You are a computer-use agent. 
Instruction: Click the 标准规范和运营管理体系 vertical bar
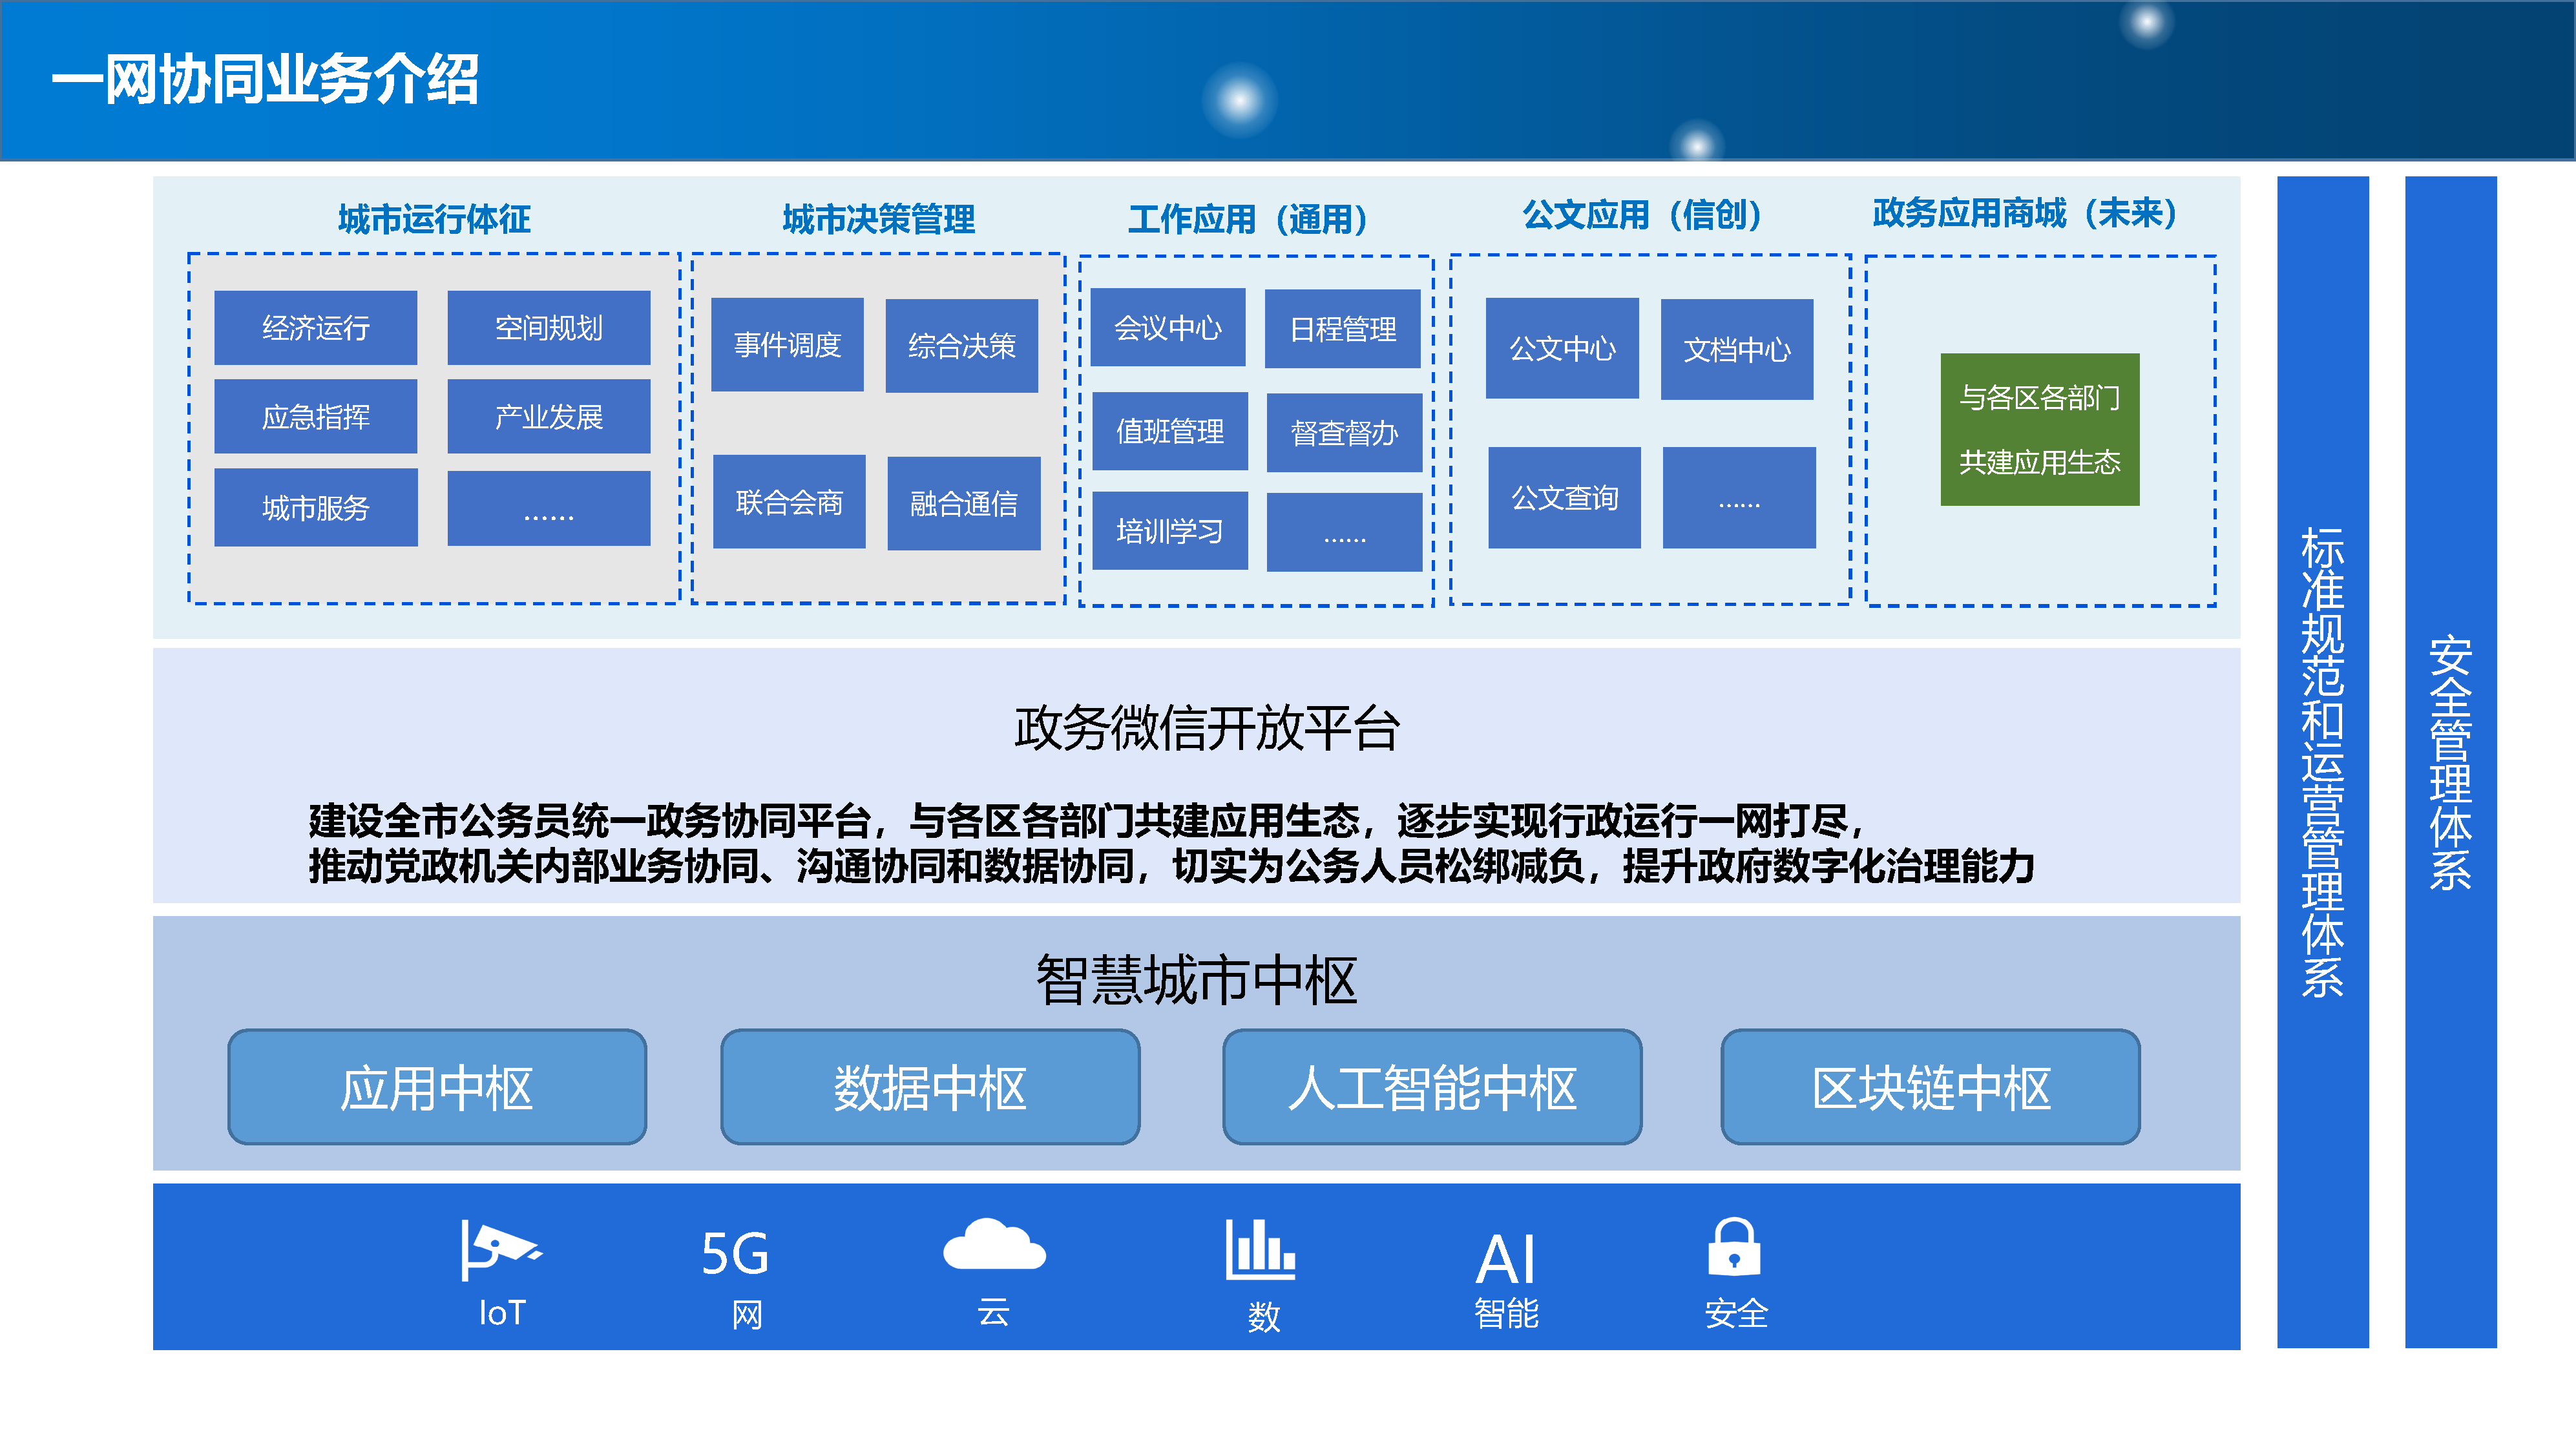pos(2322,762)
